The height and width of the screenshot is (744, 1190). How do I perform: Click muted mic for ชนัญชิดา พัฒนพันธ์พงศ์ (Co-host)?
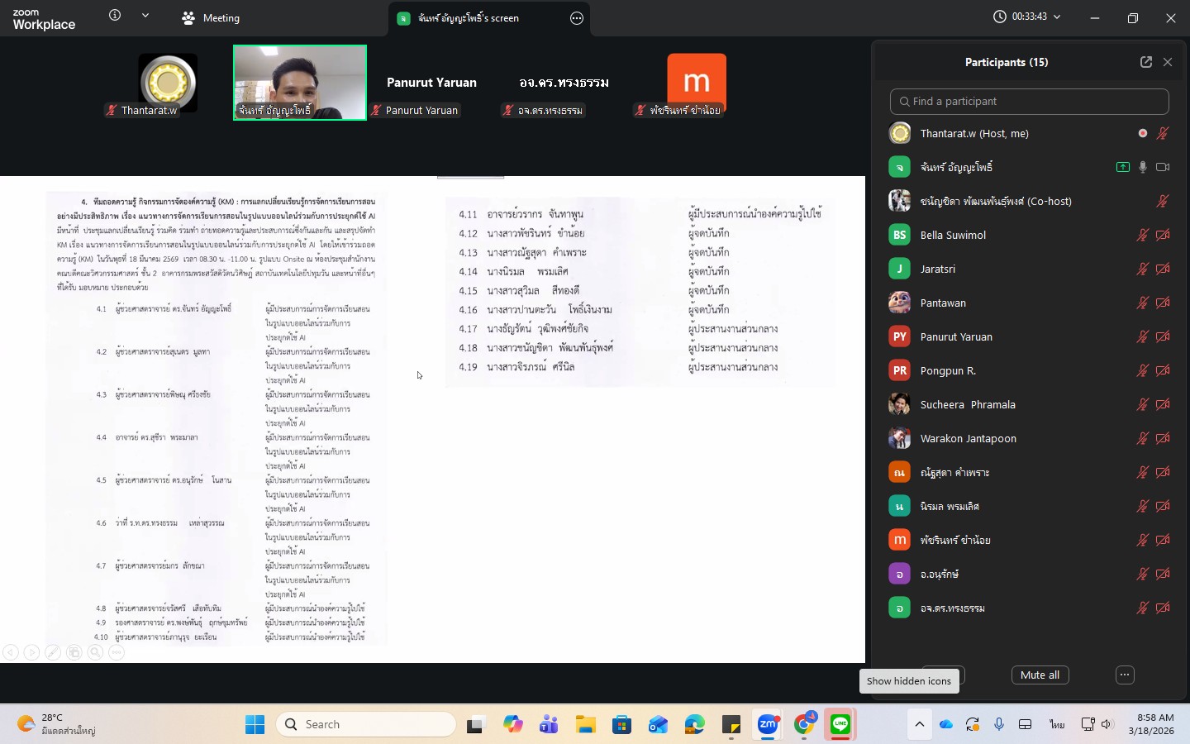click(1163, 201)
